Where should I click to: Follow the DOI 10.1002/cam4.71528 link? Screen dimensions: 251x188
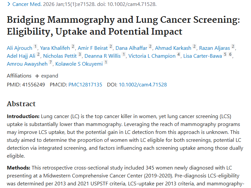[x=143, y=85]
